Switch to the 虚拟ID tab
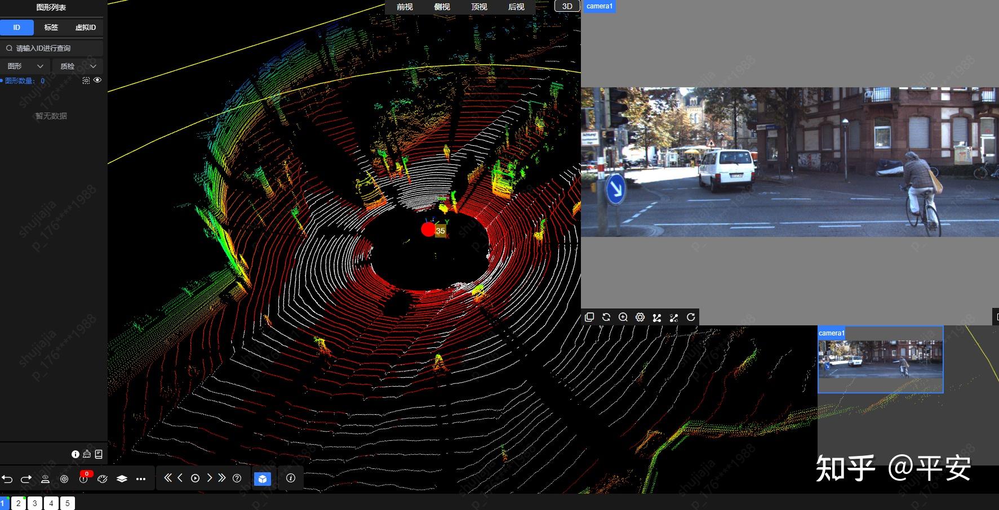Image resolution: width=999 pixels, height=510 pixels. [86, 27]
